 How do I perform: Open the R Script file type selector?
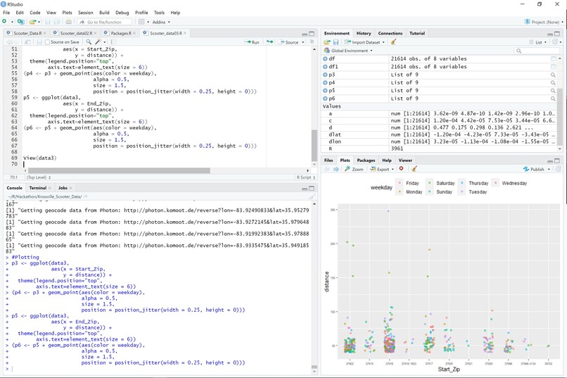pyautogui.click(x=306, y=177)
